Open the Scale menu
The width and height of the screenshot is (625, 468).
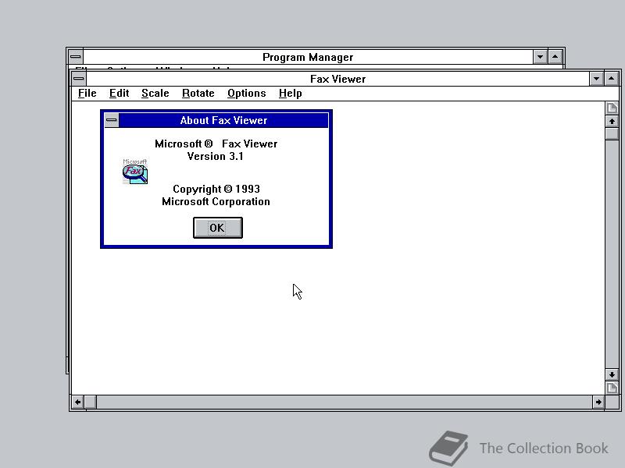point(155,93)
